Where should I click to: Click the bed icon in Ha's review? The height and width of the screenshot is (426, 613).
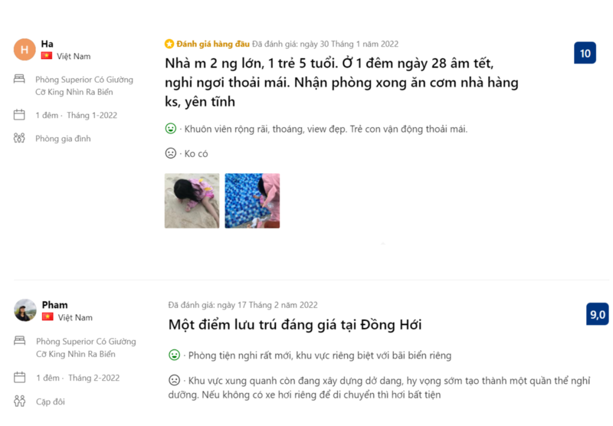point(19,80)
